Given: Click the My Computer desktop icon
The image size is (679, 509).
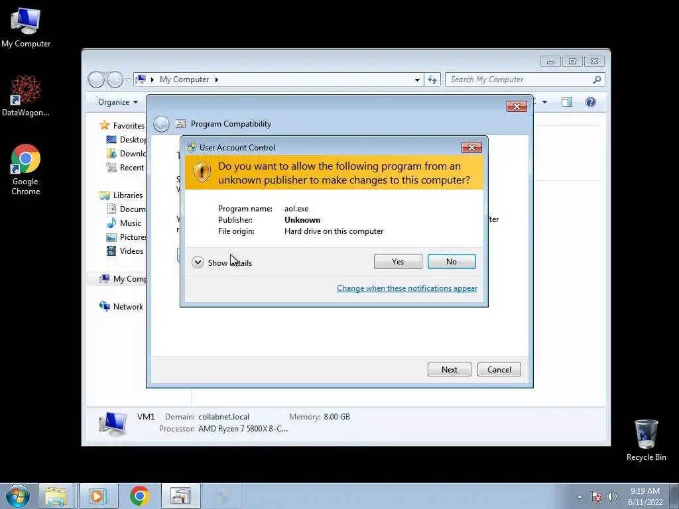Looking at the screenshot, I should [26, 27].
